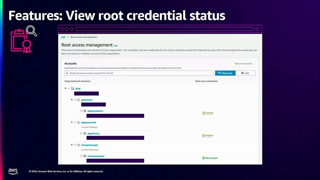The image size is (320, 180).
Task: Focus the account search field
Action: 139,73
